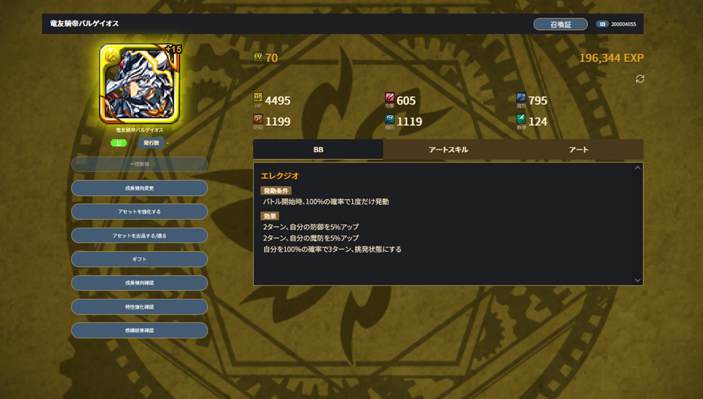Click the green U rarity badge
Image resolution: width=703 pixels, height=399 pixels.
click(119, 143)
